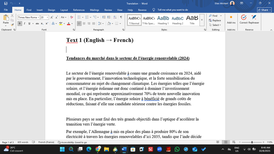Toggle Bold formatting
The width and height of the screenshot is (274, 154).
tap(20, 23)
